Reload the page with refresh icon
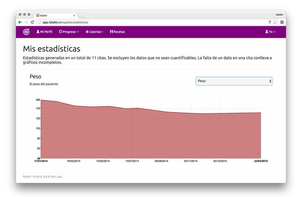 (x=32, y=22)
